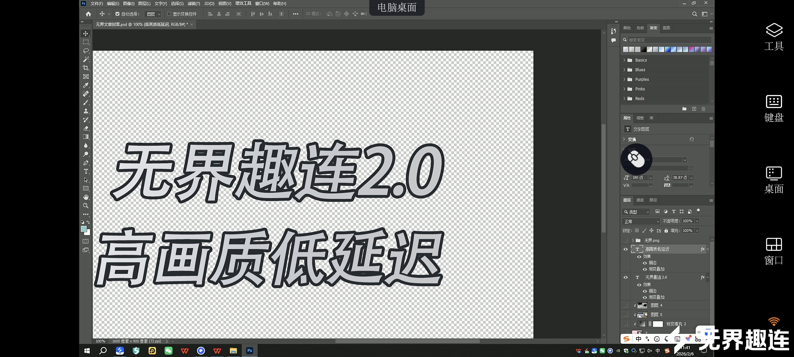Click the foreground color swatch
This screenshot has height=357, width=794.
pyautogui.click(x=83, y=229)
